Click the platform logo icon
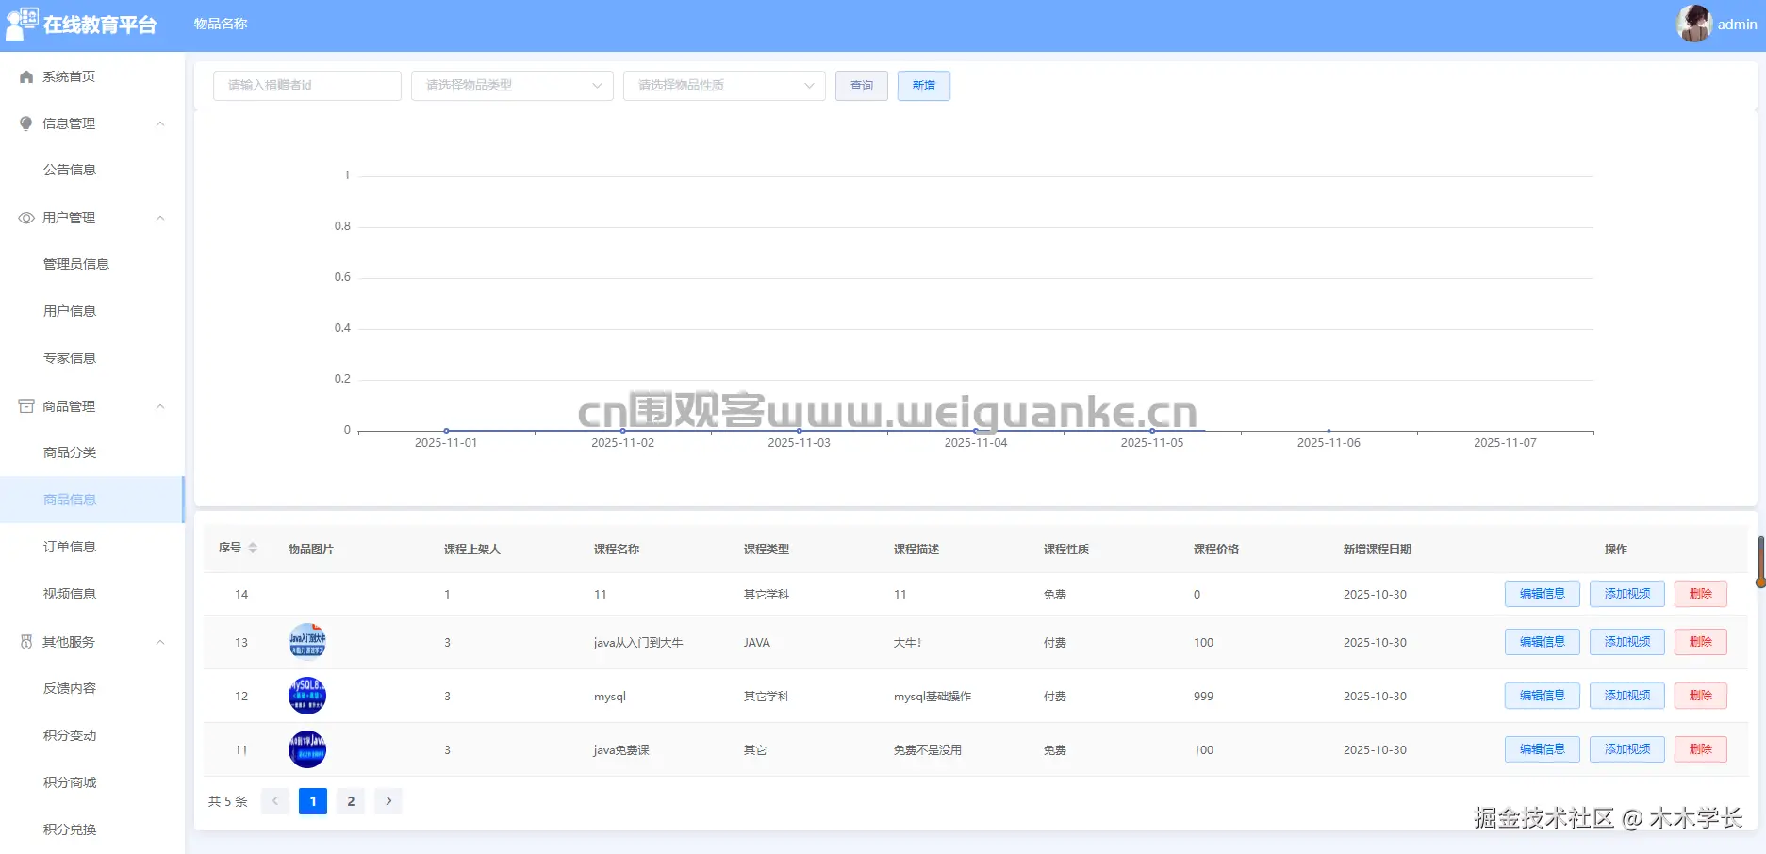Image resolution: width=1766 pixels, height=854 pixels. (x=22, y=24)
